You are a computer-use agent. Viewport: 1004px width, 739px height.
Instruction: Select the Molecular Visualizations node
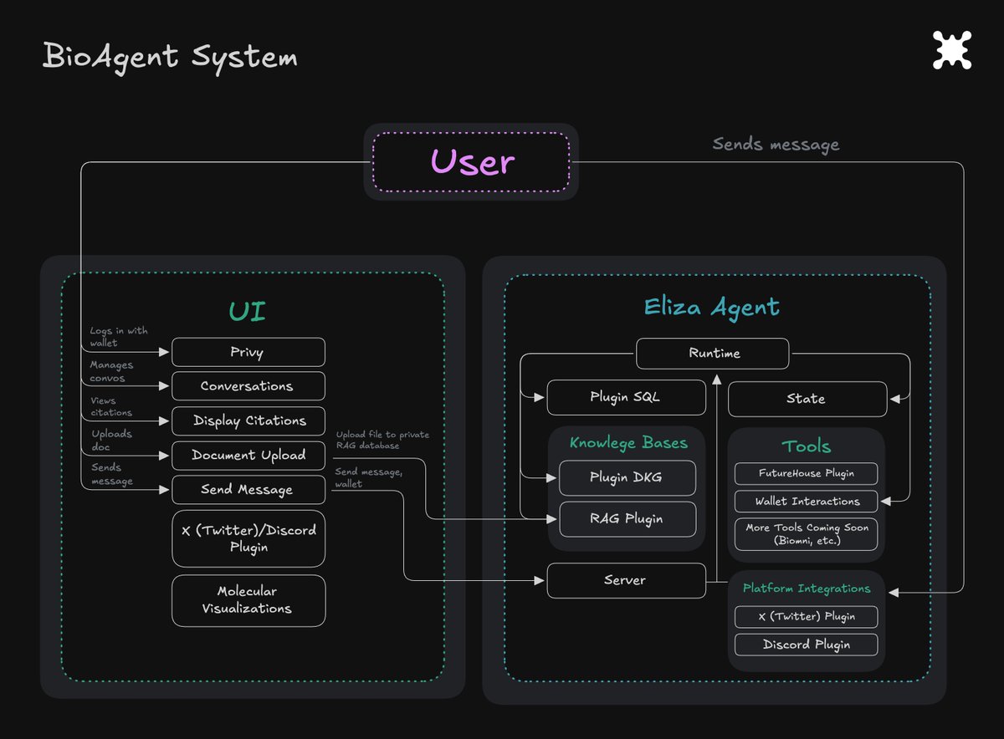point(248,600)
